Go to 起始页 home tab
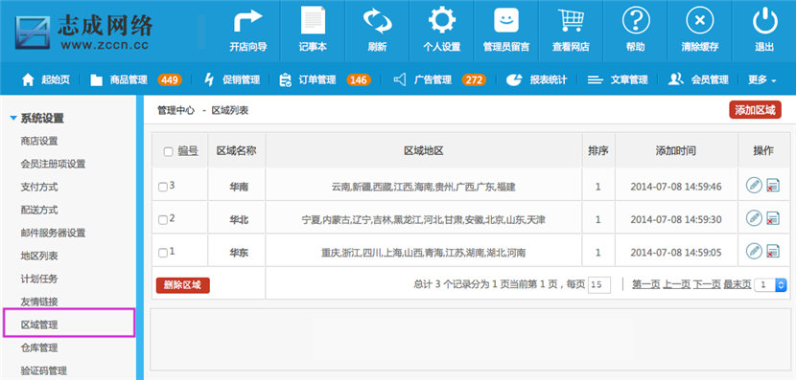 [46, 79]
